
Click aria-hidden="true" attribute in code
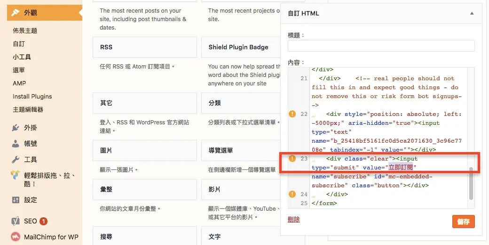[381, 123]
